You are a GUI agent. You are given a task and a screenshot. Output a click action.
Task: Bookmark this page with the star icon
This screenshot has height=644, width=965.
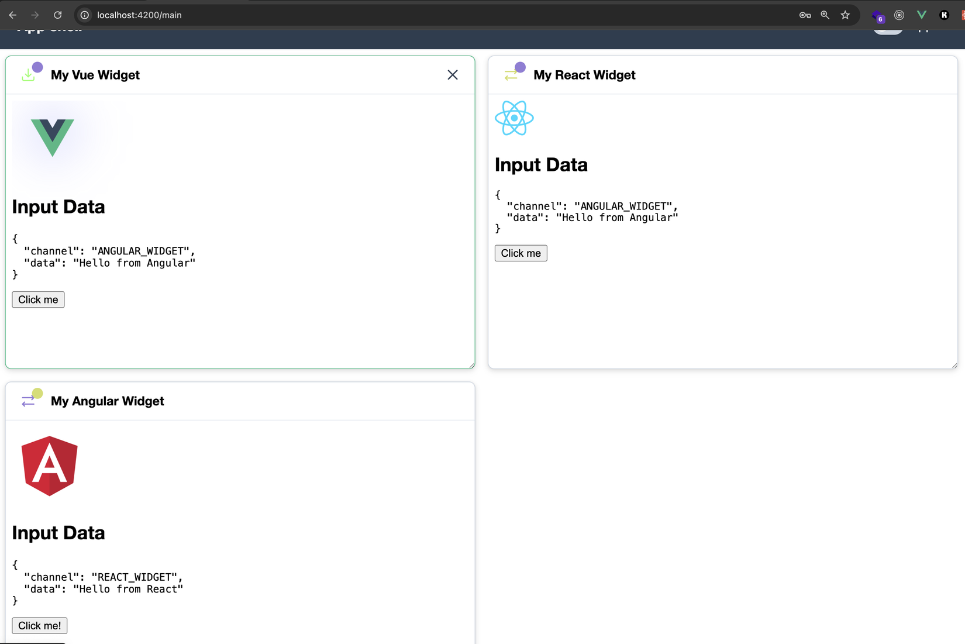pos(845,15)
